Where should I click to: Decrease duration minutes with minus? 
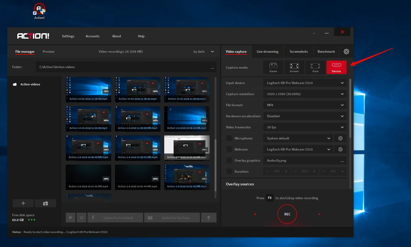295,171
